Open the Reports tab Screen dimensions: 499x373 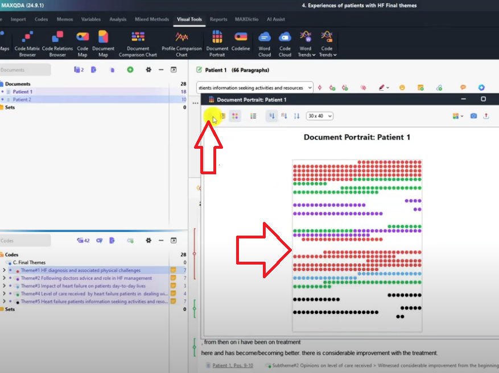[218, 19]
